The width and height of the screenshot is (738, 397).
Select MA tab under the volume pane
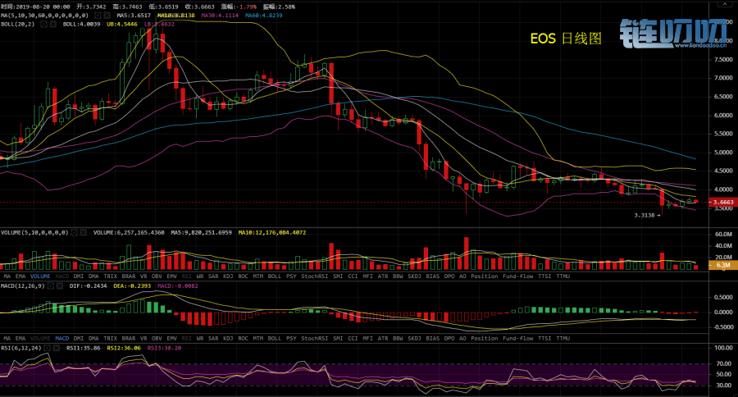[7, 276]
